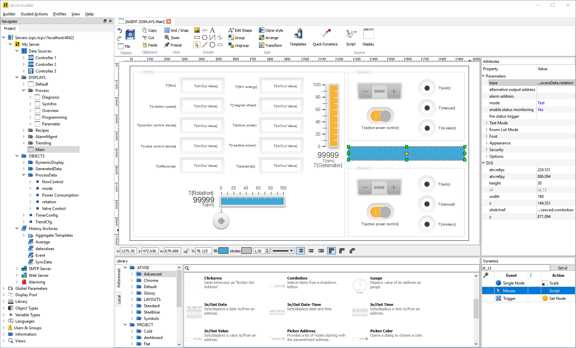This screenshot has width=576, height=348.
Task: Open Quick Dynamics
Action: 325,37
